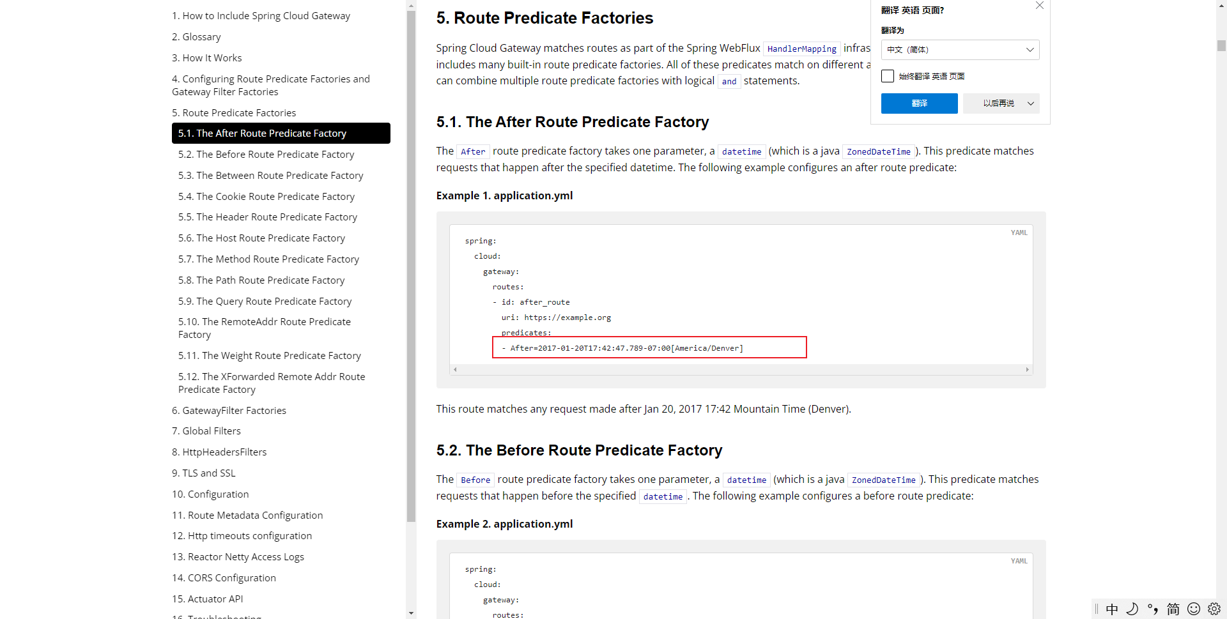This screenshot has height=619, width=1227.
Task: Open '4. Configuring Route Predicate Factories' link
Action: pyautogui.click(x=271, y=86)
